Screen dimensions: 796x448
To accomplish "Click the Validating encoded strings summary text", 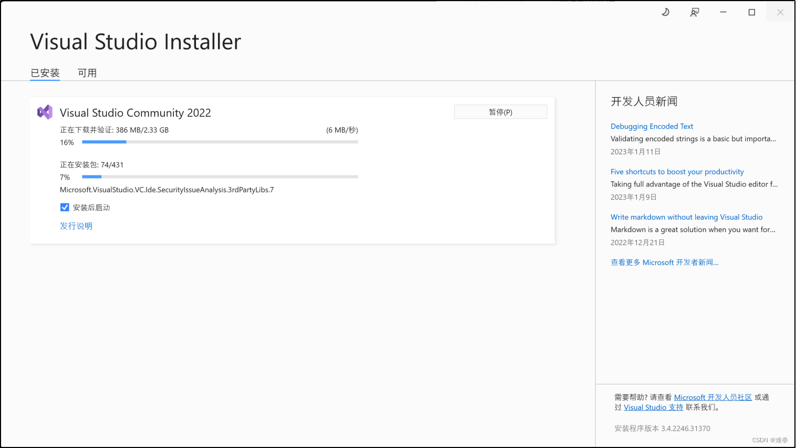I will 693,139.
